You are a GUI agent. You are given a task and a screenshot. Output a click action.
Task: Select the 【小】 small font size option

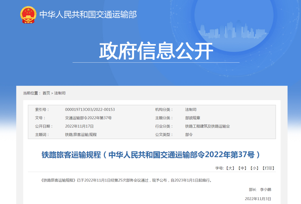click(x=254, y=168)
